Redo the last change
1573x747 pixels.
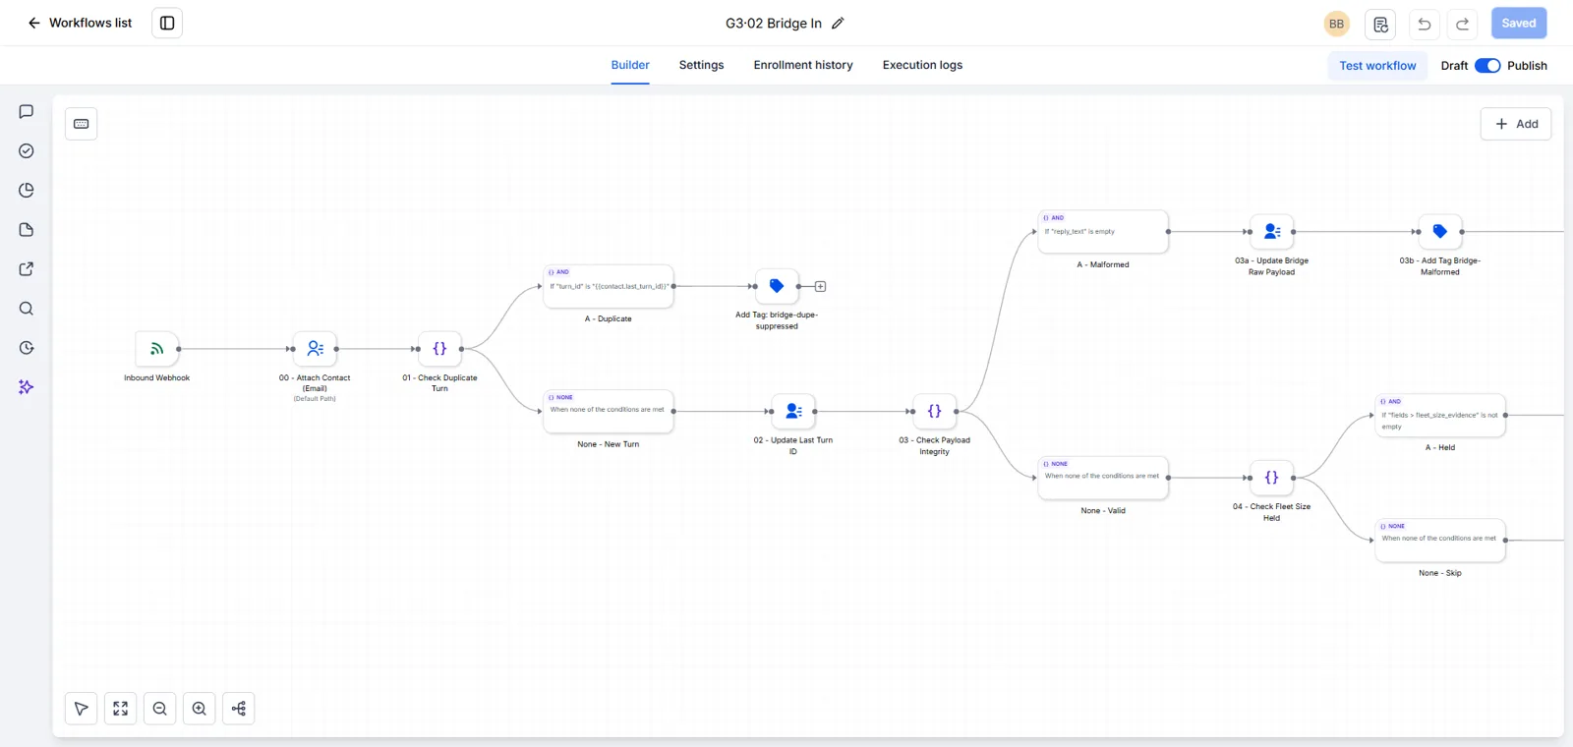(x=1462, y=24)
